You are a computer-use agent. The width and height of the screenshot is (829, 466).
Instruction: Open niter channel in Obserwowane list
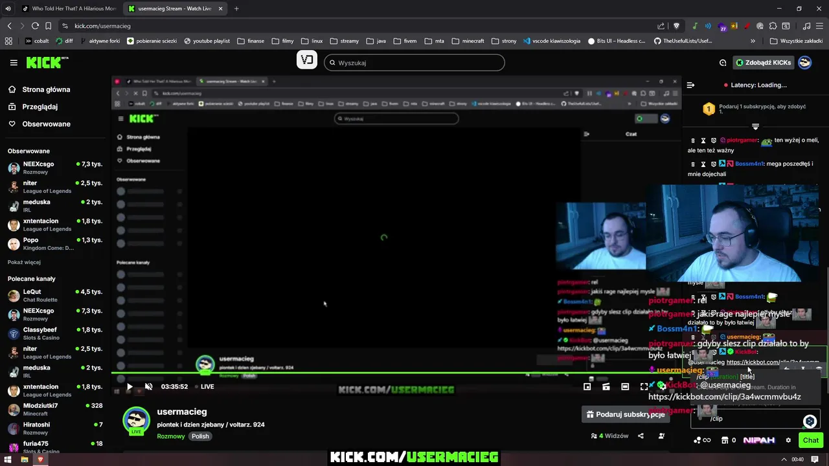54,186
